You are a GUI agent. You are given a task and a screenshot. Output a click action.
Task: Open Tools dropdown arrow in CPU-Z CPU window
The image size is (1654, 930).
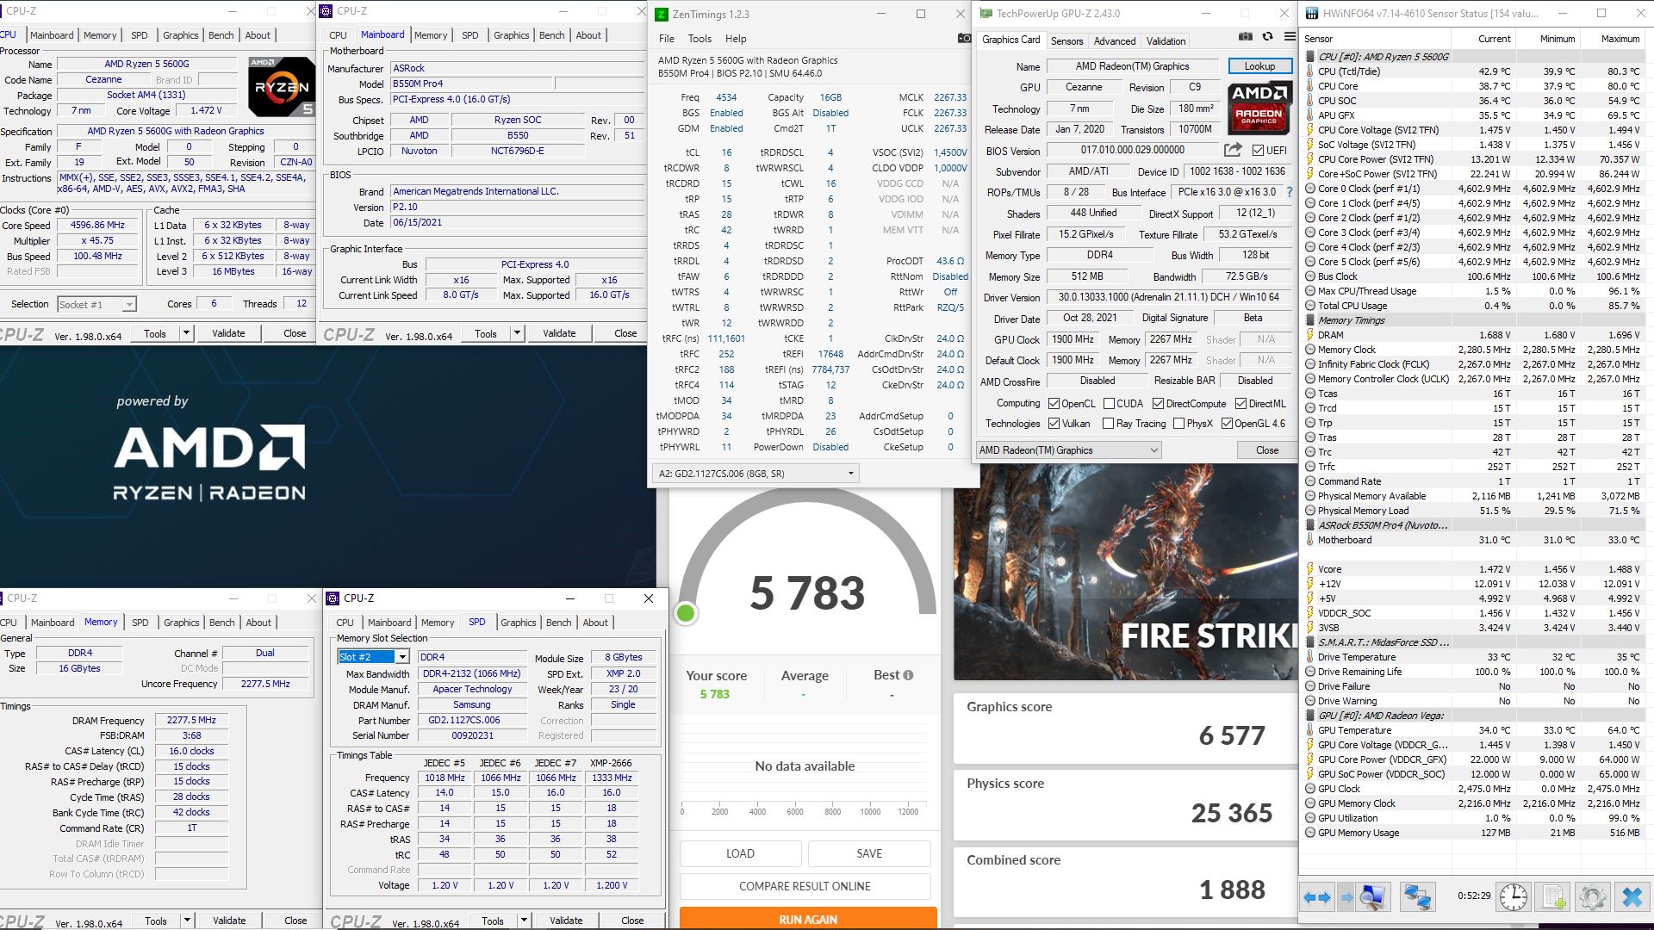pyautogui.click(x=186, y=333)
